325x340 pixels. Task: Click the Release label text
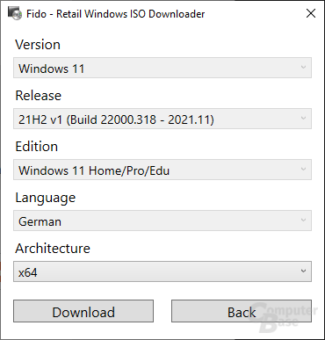[39, 96]
